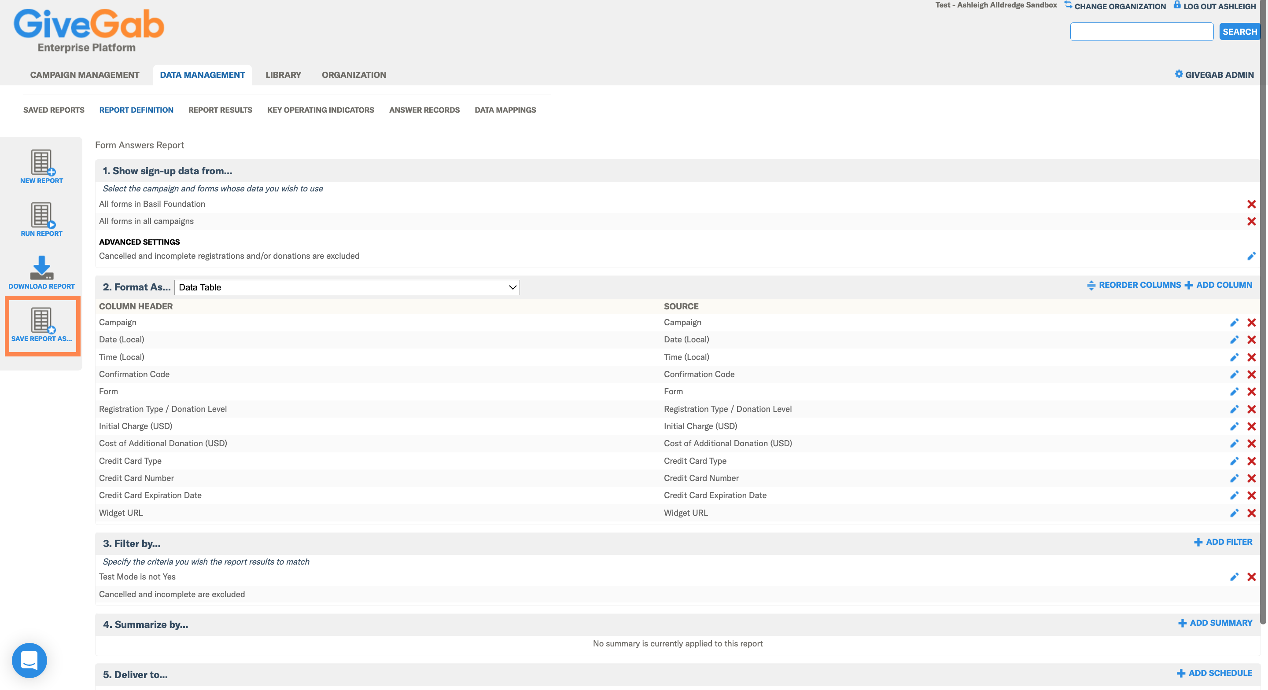Screen dimensions: 1268x690
Task: Edit Cost of Additional Donation column
Action: click(1234, 444)
